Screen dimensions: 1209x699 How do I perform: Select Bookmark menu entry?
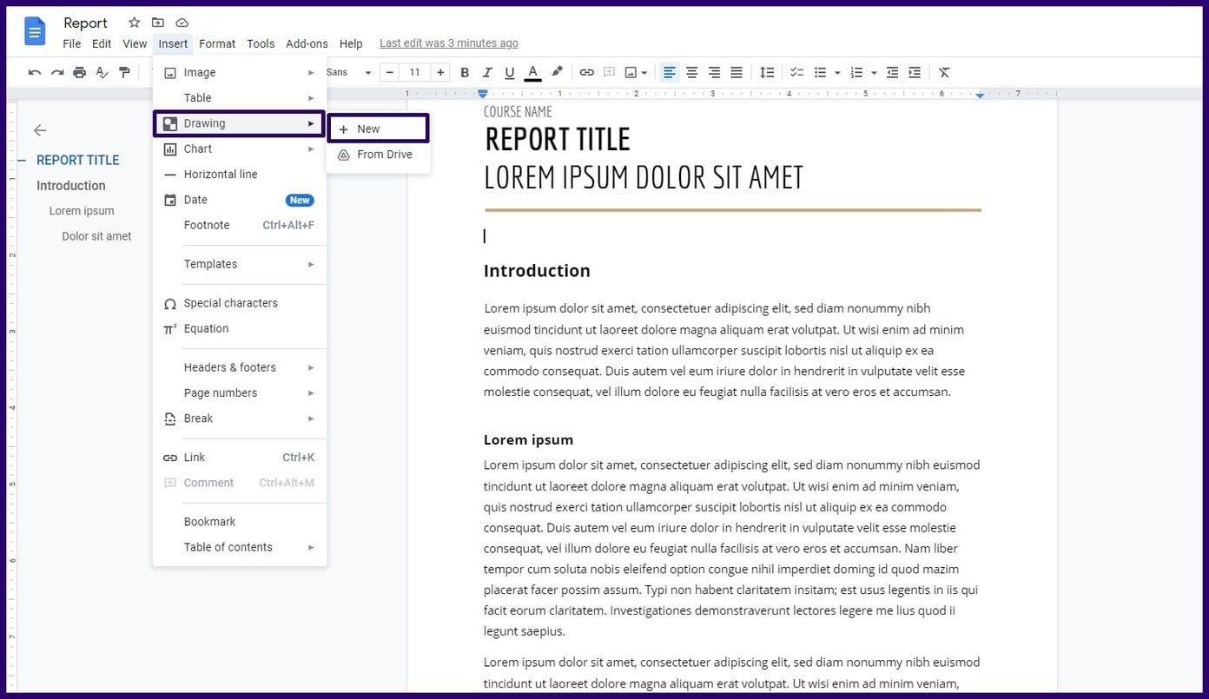tap(239, 522)
